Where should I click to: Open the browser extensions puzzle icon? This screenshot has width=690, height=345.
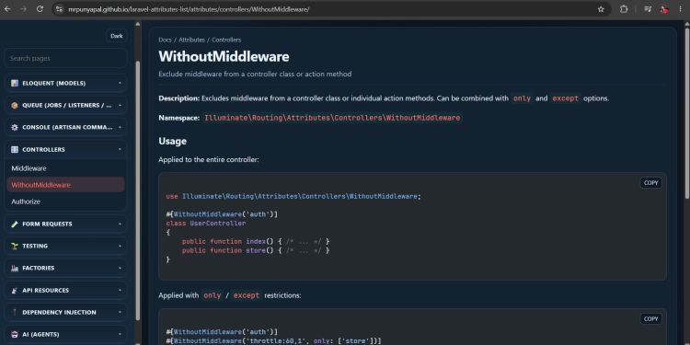(x=624, y=9)
